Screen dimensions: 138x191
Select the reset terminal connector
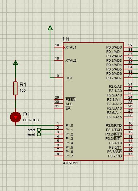tap(39, 134)
